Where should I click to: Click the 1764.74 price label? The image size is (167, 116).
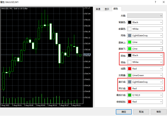coord(87,74)
